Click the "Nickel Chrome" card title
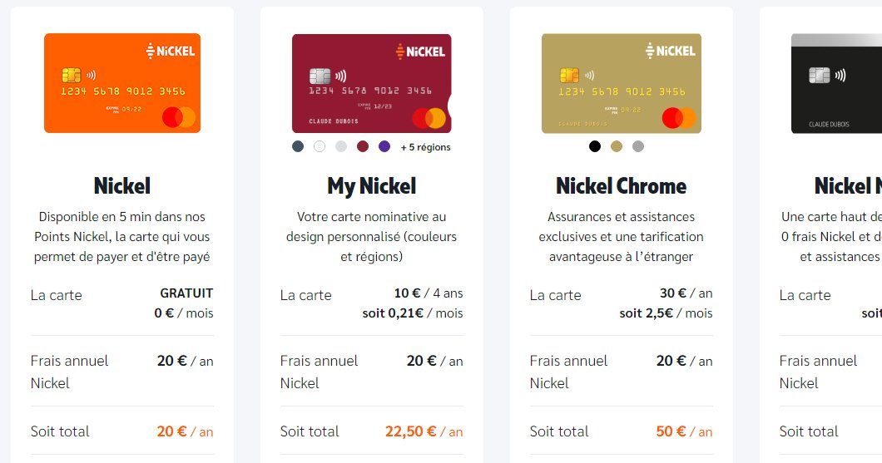Viewport: 882px width, 463px height. (x=621, y=185)
